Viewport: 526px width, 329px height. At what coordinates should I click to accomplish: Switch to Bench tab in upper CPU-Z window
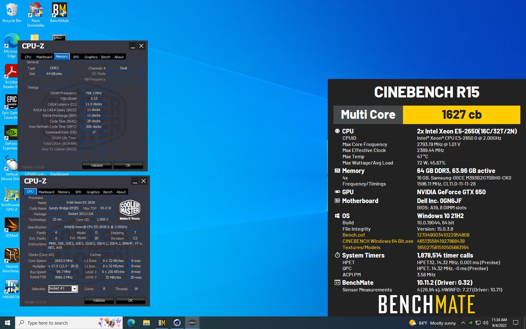click(106, 57)
